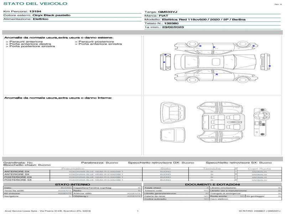
Task: Click the blue damage dot on the lower side-view car
Action: [x=217, y=74]
